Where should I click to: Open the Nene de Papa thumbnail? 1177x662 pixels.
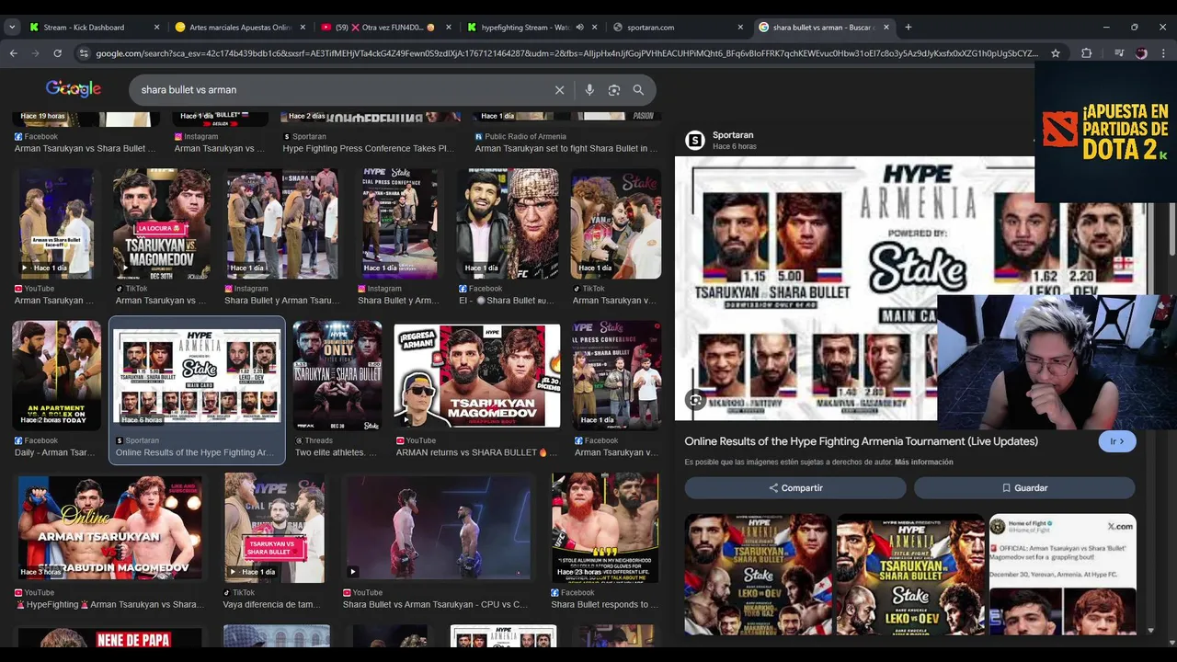point(109,636)
